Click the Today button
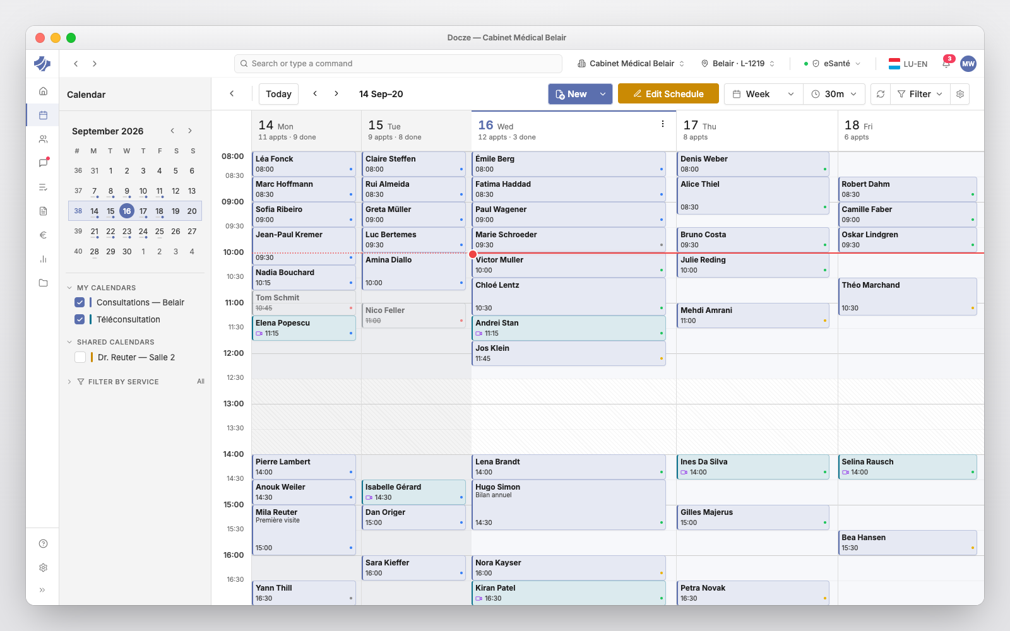 click(278, 94)
